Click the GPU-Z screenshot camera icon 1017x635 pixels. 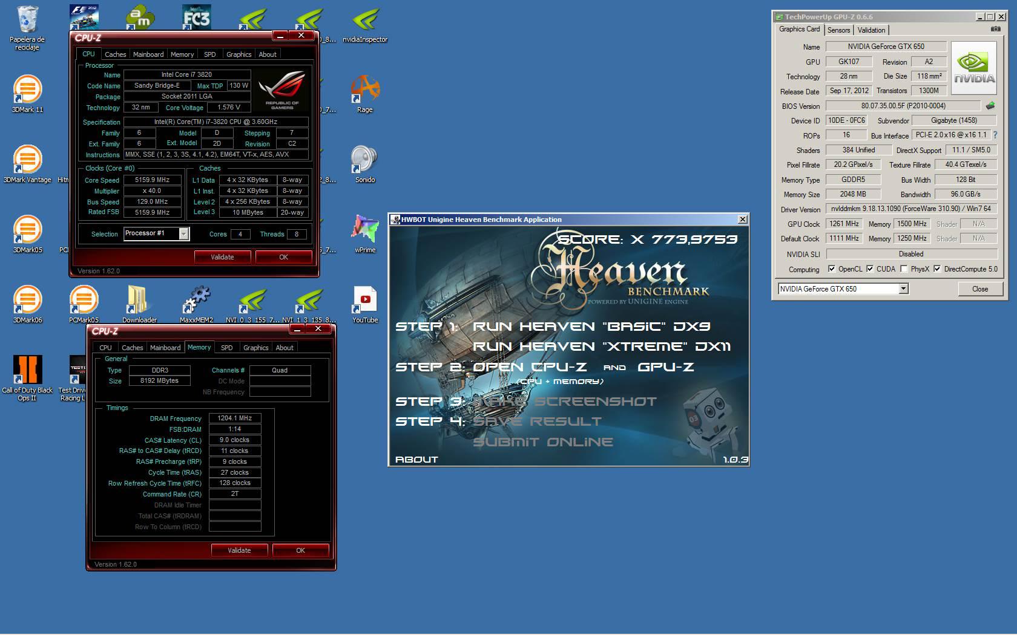995,29
